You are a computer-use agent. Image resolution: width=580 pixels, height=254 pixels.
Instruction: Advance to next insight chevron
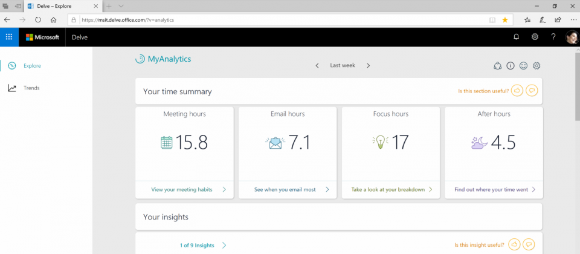tap(224, 245)
